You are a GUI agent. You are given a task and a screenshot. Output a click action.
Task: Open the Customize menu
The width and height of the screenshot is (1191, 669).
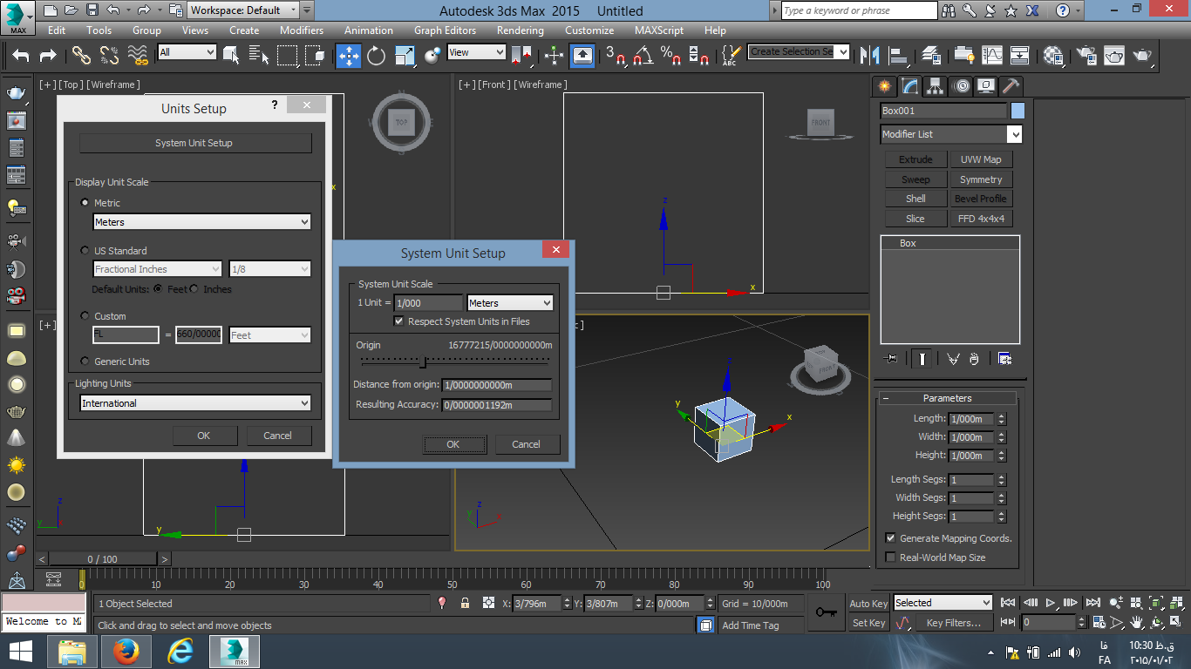tap(589, 30)
